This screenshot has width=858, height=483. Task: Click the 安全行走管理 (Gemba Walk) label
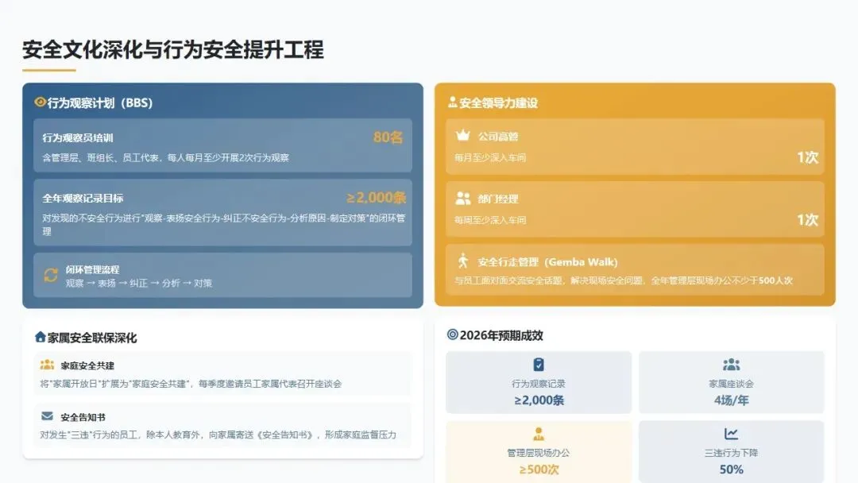[547, 262]
